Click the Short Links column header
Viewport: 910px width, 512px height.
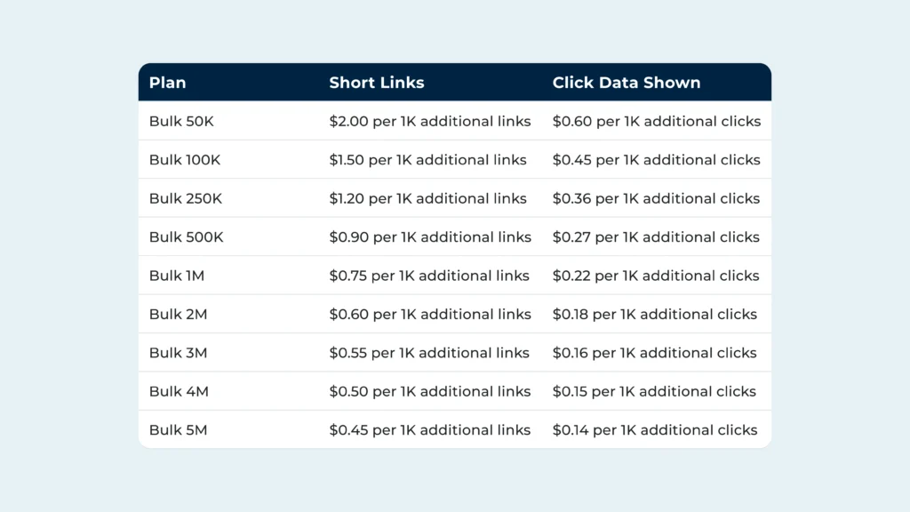coord(377,83)
